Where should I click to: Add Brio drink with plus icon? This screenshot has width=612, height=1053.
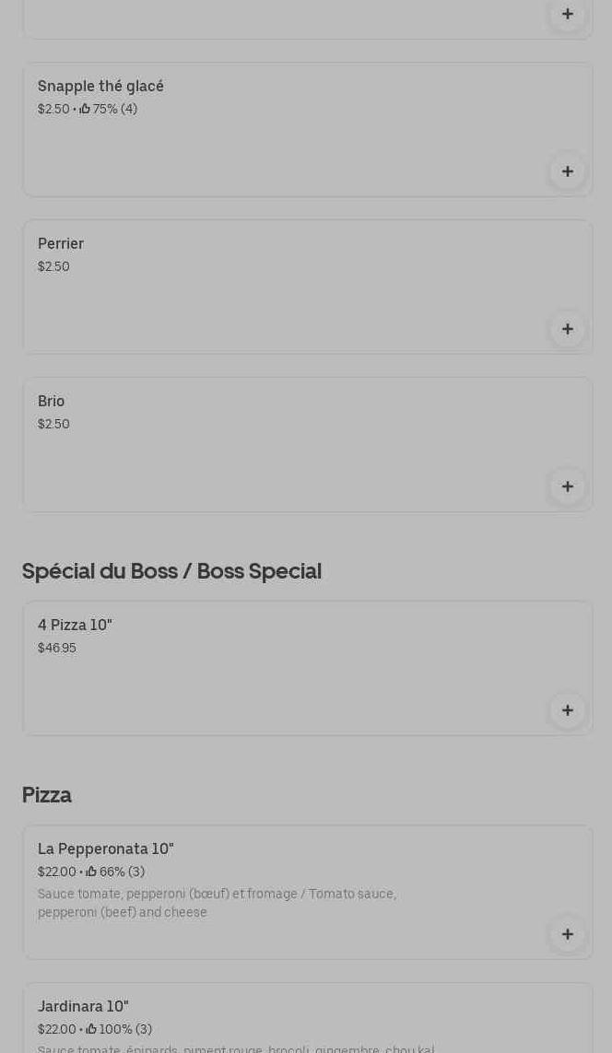pos(567,486)
